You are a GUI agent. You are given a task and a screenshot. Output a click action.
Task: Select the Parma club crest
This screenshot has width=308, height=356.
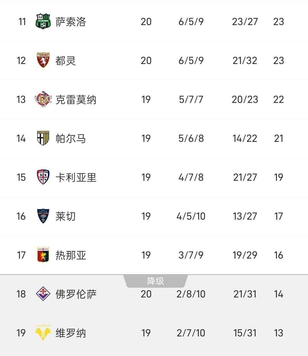(43, 138)
